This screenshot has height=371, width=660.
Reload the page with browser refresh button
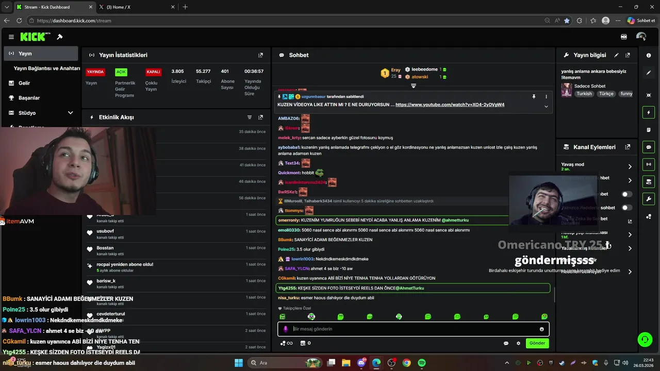tap(19, 21)
